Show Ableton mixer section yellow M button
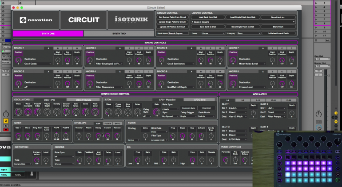 (x=336, y=121)
